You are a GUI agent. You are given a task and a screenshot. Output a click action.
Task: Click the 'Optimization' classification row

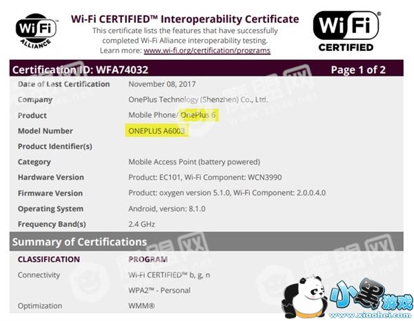coord(40,306)
